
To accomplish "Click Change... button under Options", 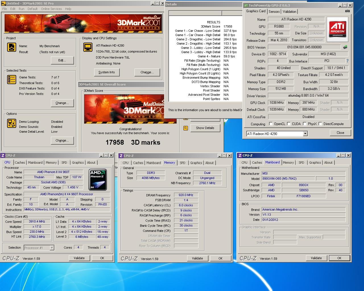I will point(62,140).
